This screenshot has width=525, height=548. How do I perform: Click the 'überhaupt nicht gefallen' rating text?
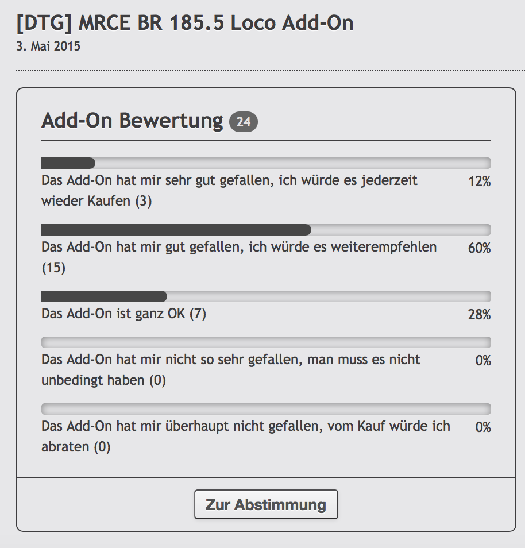[245, 437]
